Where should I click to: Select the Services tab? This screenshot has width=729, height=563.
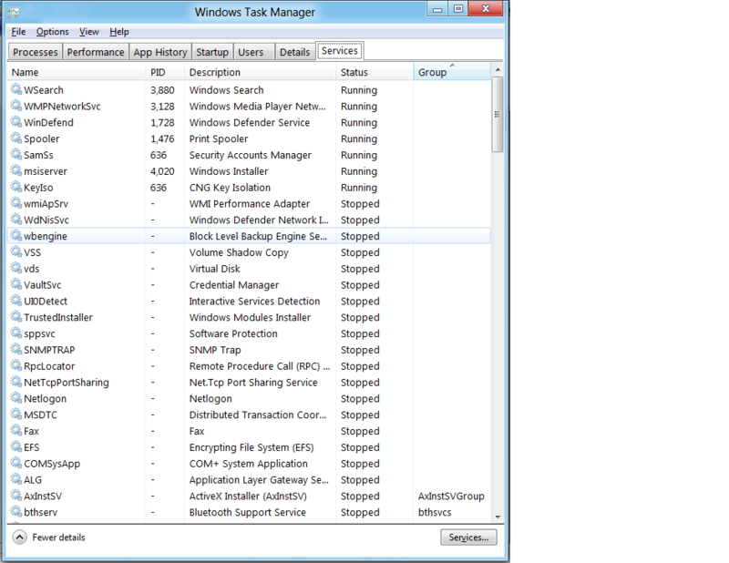tap(340, 51)
